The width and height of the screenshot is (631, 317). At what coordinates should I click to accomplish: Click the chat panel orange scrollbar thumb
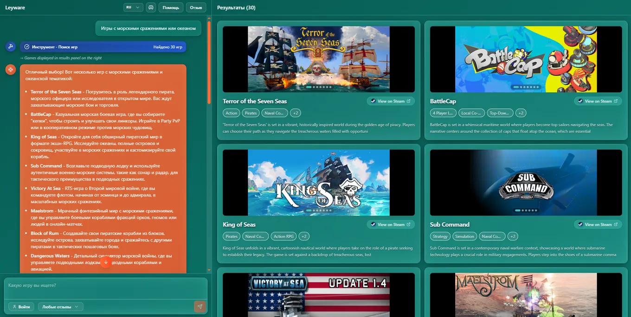209,63
